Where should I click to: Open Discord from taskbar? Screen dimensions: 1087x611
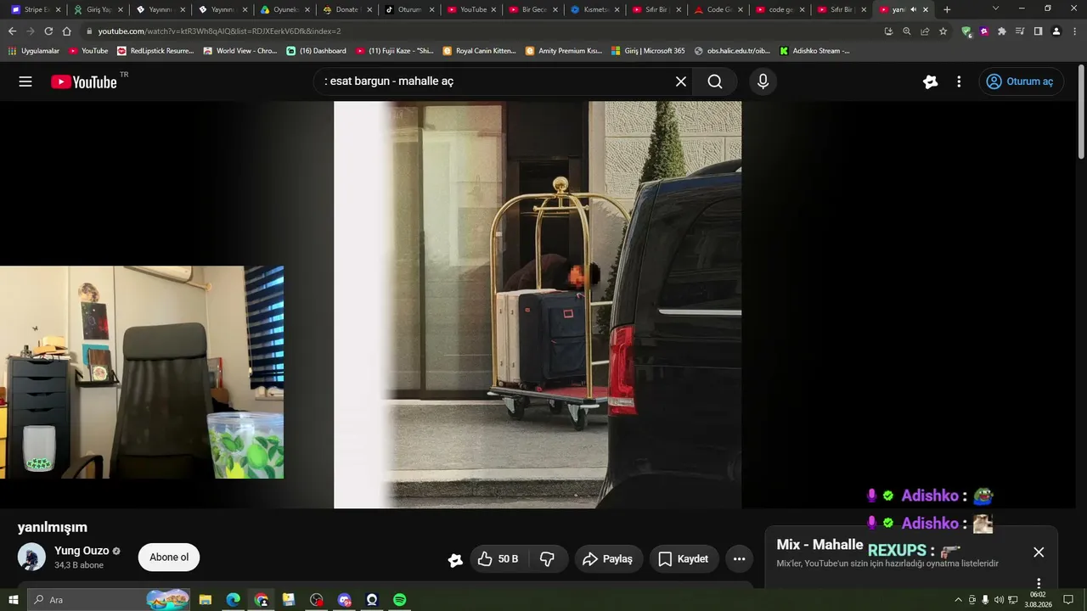[344, 600]
